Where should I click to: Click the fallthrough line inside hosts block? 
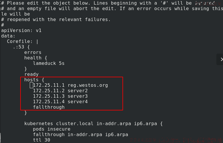coord(49,107)
